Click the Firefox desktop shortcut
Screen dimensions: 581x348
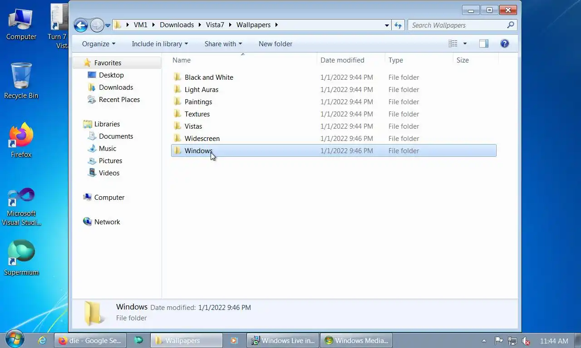(x=21, y=140)
